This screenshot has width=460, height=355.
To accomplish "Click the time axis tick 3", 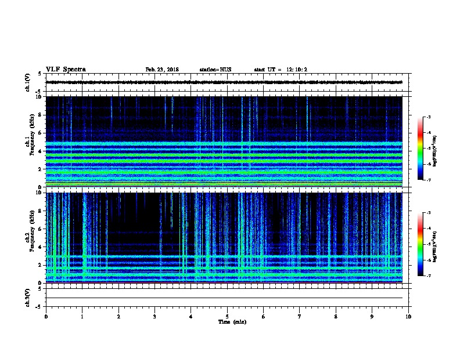I will click(154, 317).
